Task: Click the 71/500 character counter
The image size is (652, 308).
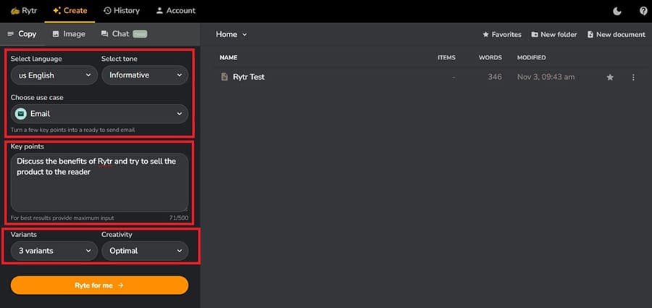Action: 180,218
